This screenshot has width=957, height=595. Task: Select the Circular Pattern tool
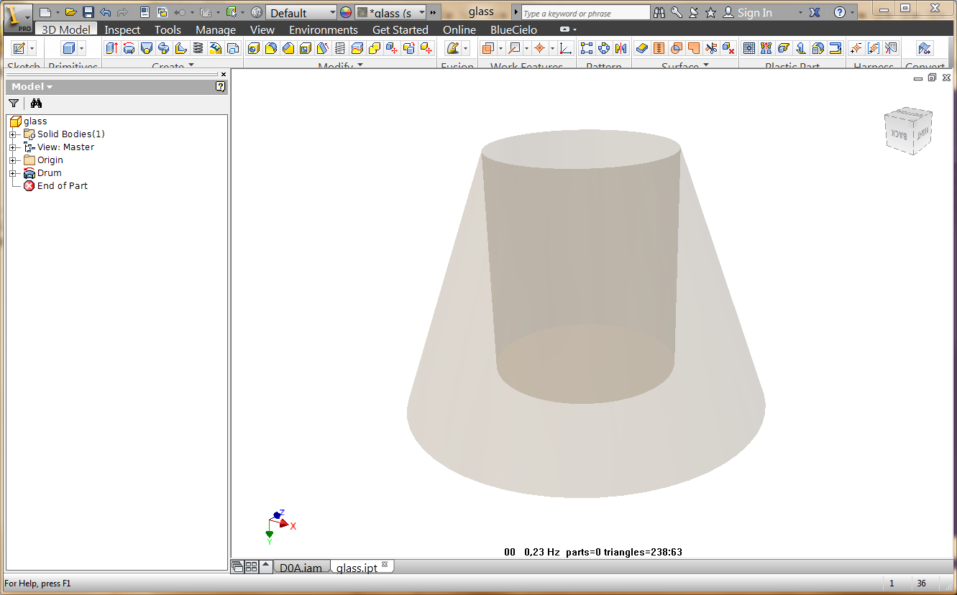pyautogui.click(x=604, y=48)
